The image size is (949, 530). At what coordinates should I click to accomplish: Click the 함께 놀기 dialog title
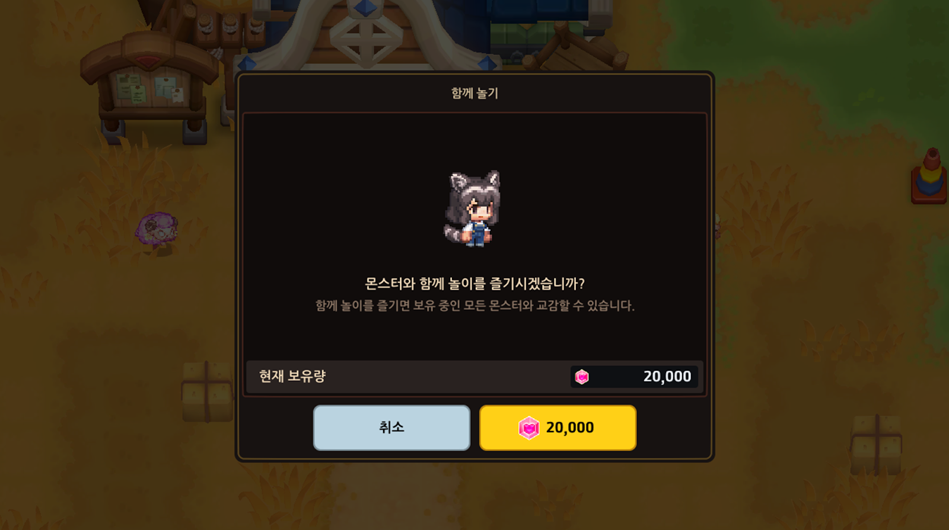[474, 93]
